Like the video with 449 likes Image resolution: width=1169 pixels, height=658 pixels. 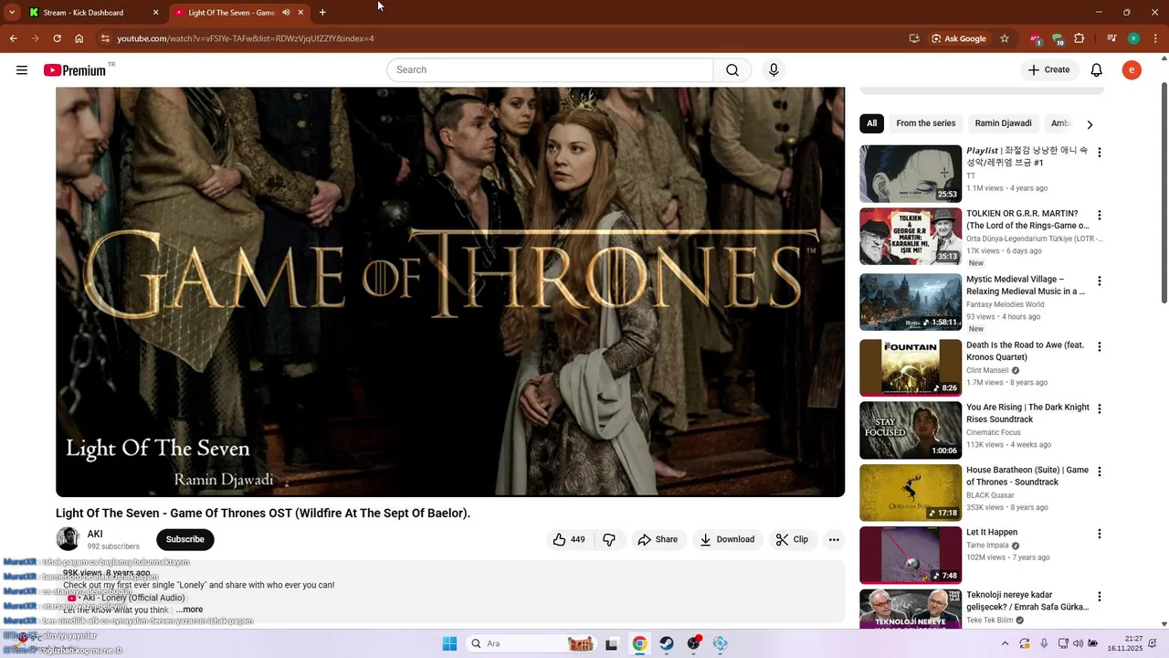click(568, 539)
